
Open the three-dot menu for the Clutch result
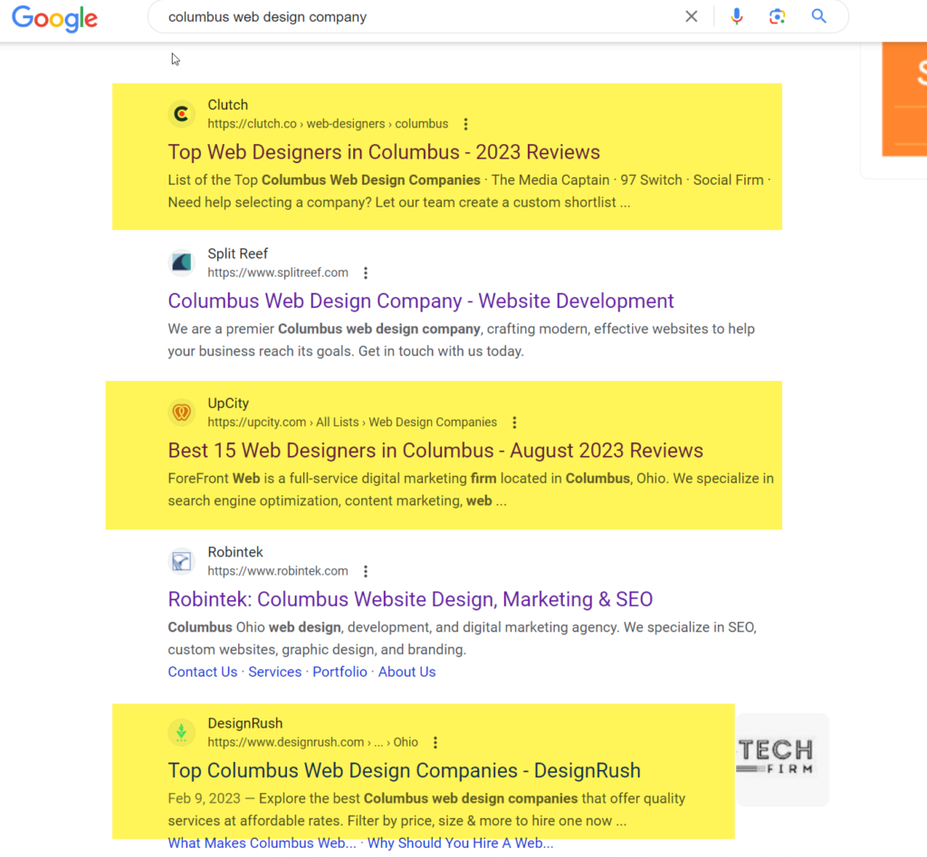point(466,124)
